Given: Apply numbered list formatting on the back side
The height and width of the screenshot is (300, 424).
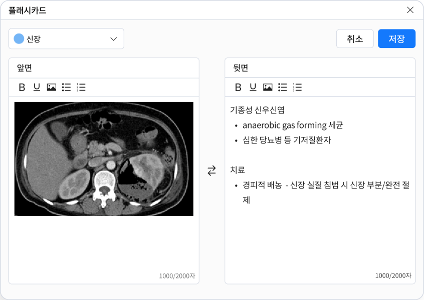Looking at the screenshot, I should point(298,86).
